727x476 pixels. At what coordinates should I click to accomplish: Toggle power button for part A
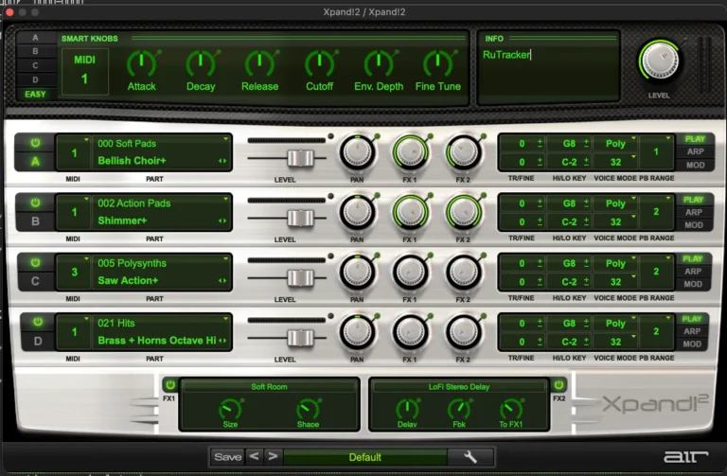[x=36, y=143]
